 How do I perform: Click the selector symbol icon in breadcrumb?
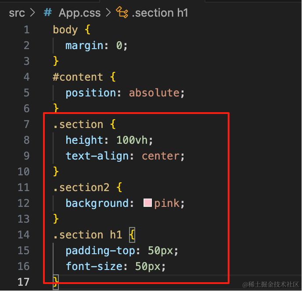(122, 12)
